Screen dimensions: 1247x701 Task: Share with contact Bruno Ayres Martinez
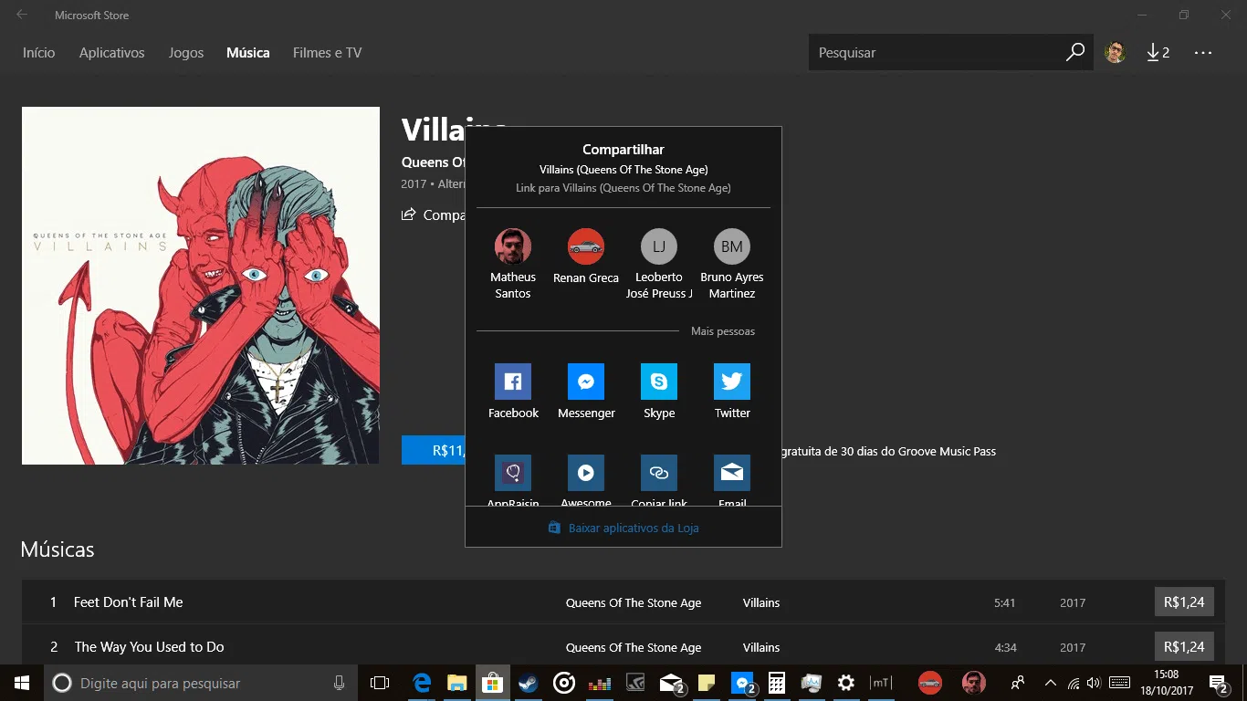pyautogui.click(x=732, y=265)
